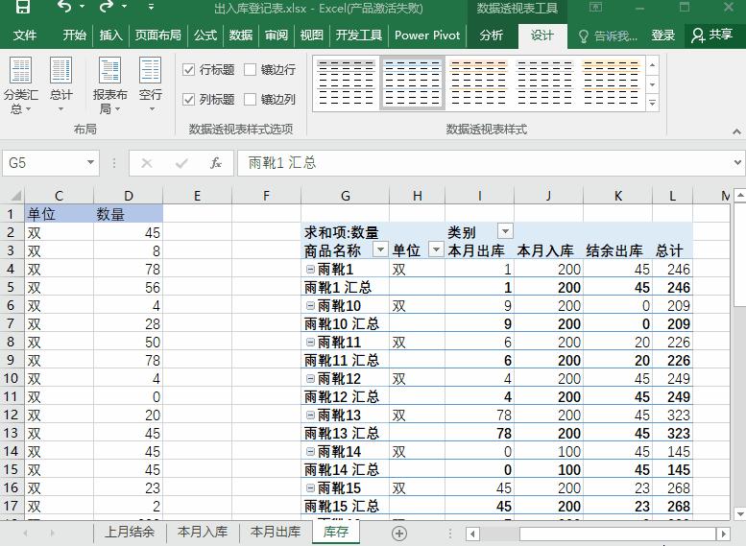Collapse the 雨靴13 pivot group
The width and height of the screenshot is (746, 546).
point(310,415)
